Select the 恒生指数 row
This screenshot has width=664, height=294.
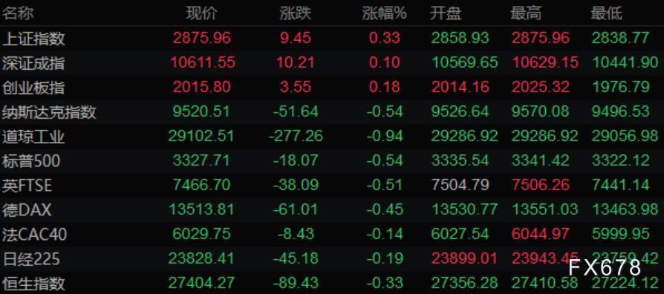pyautogui.click(x=332, y=283)
